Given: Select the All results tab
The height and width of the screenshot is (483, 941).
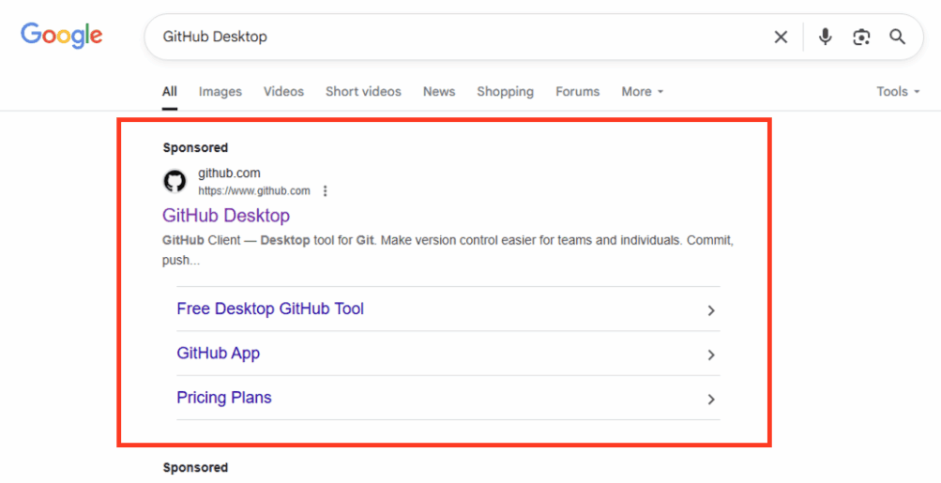Looking at the screenshot, I should pyautogui.click(x=169, y=91).
